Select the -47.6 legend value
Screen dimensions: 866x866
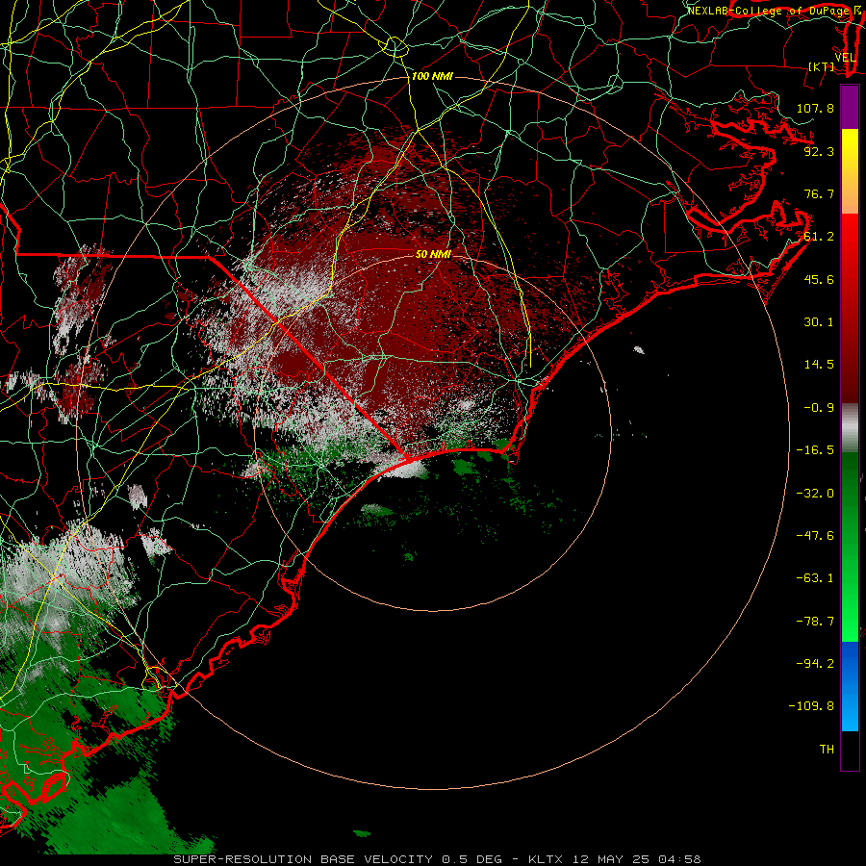point(815,536)
